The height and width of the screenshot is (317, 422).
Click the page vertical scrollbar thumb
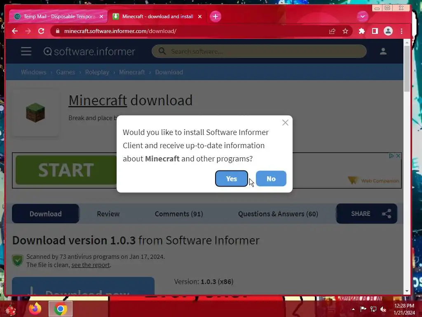407,69
